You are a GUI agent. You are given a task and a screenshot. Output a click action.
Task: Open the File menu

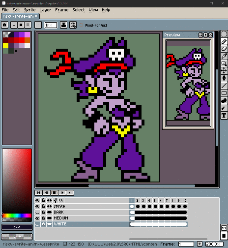(x=5, y=10)
